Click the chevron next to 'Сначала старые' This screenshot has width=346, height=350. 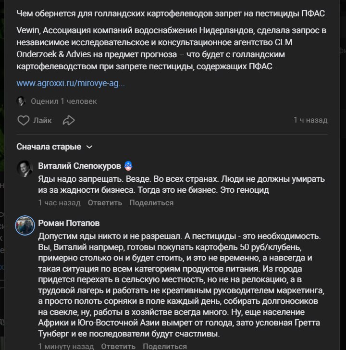tap(89, 147)
